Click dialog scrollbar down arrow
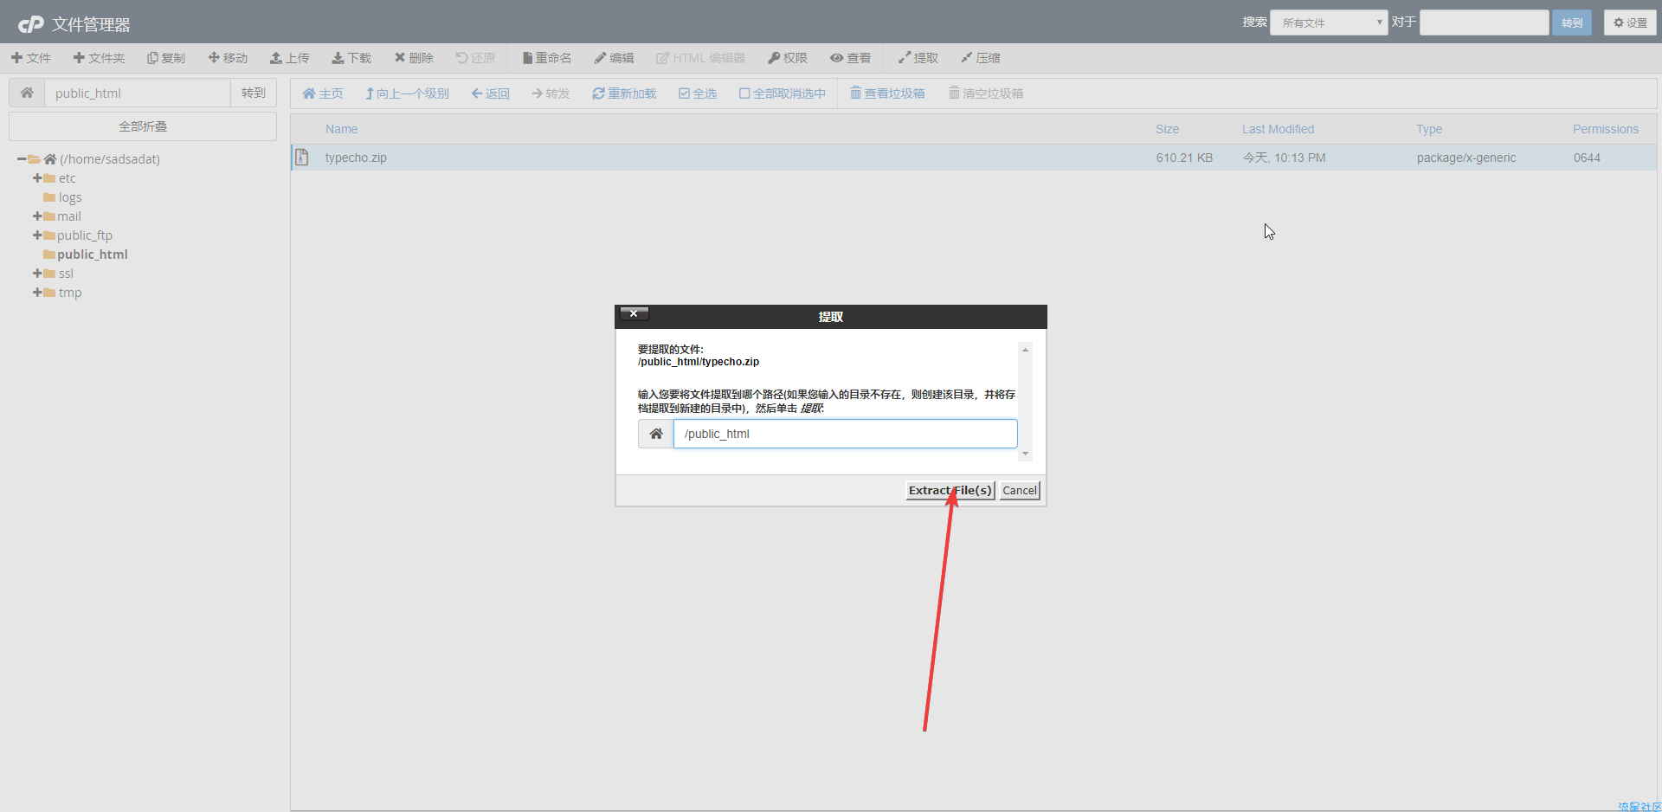This screenshot has width=1662, height=812. pyautogui.click(x=1025, y=454)
